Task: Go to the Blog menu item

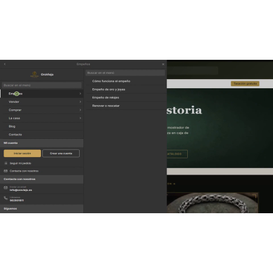Action: tap(42, 126)
